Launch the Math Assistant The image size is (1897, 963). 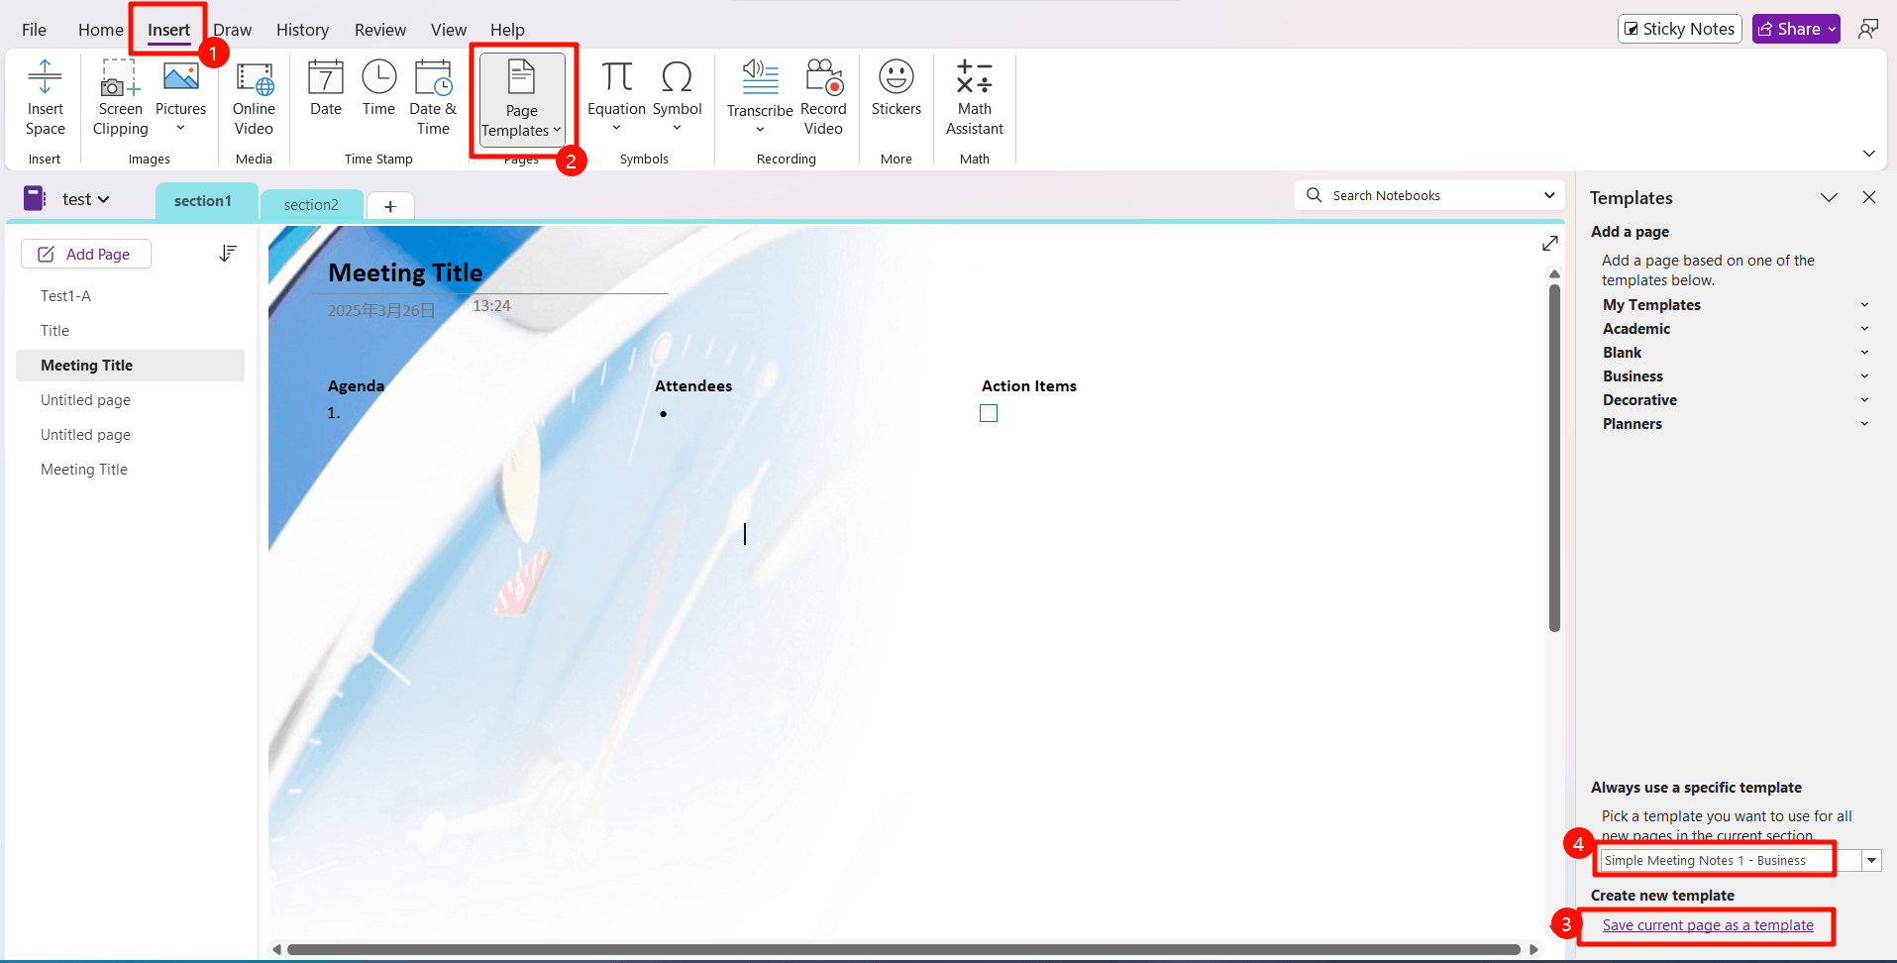click(x=974, y=99)
